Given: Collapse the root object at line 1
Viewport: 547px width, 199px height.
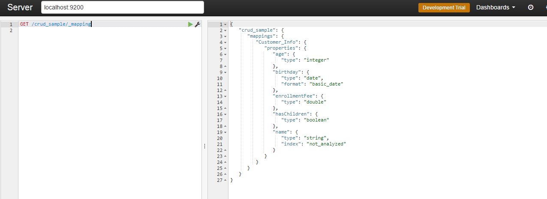Looking at the screenshot, I should [225, 24].
